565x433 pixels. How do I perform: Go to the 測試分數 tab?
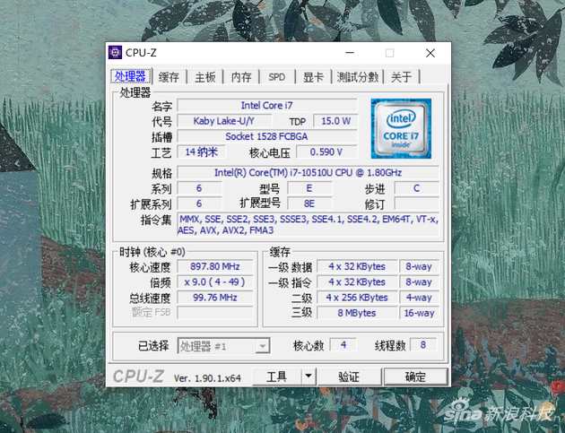pos(358,77)
